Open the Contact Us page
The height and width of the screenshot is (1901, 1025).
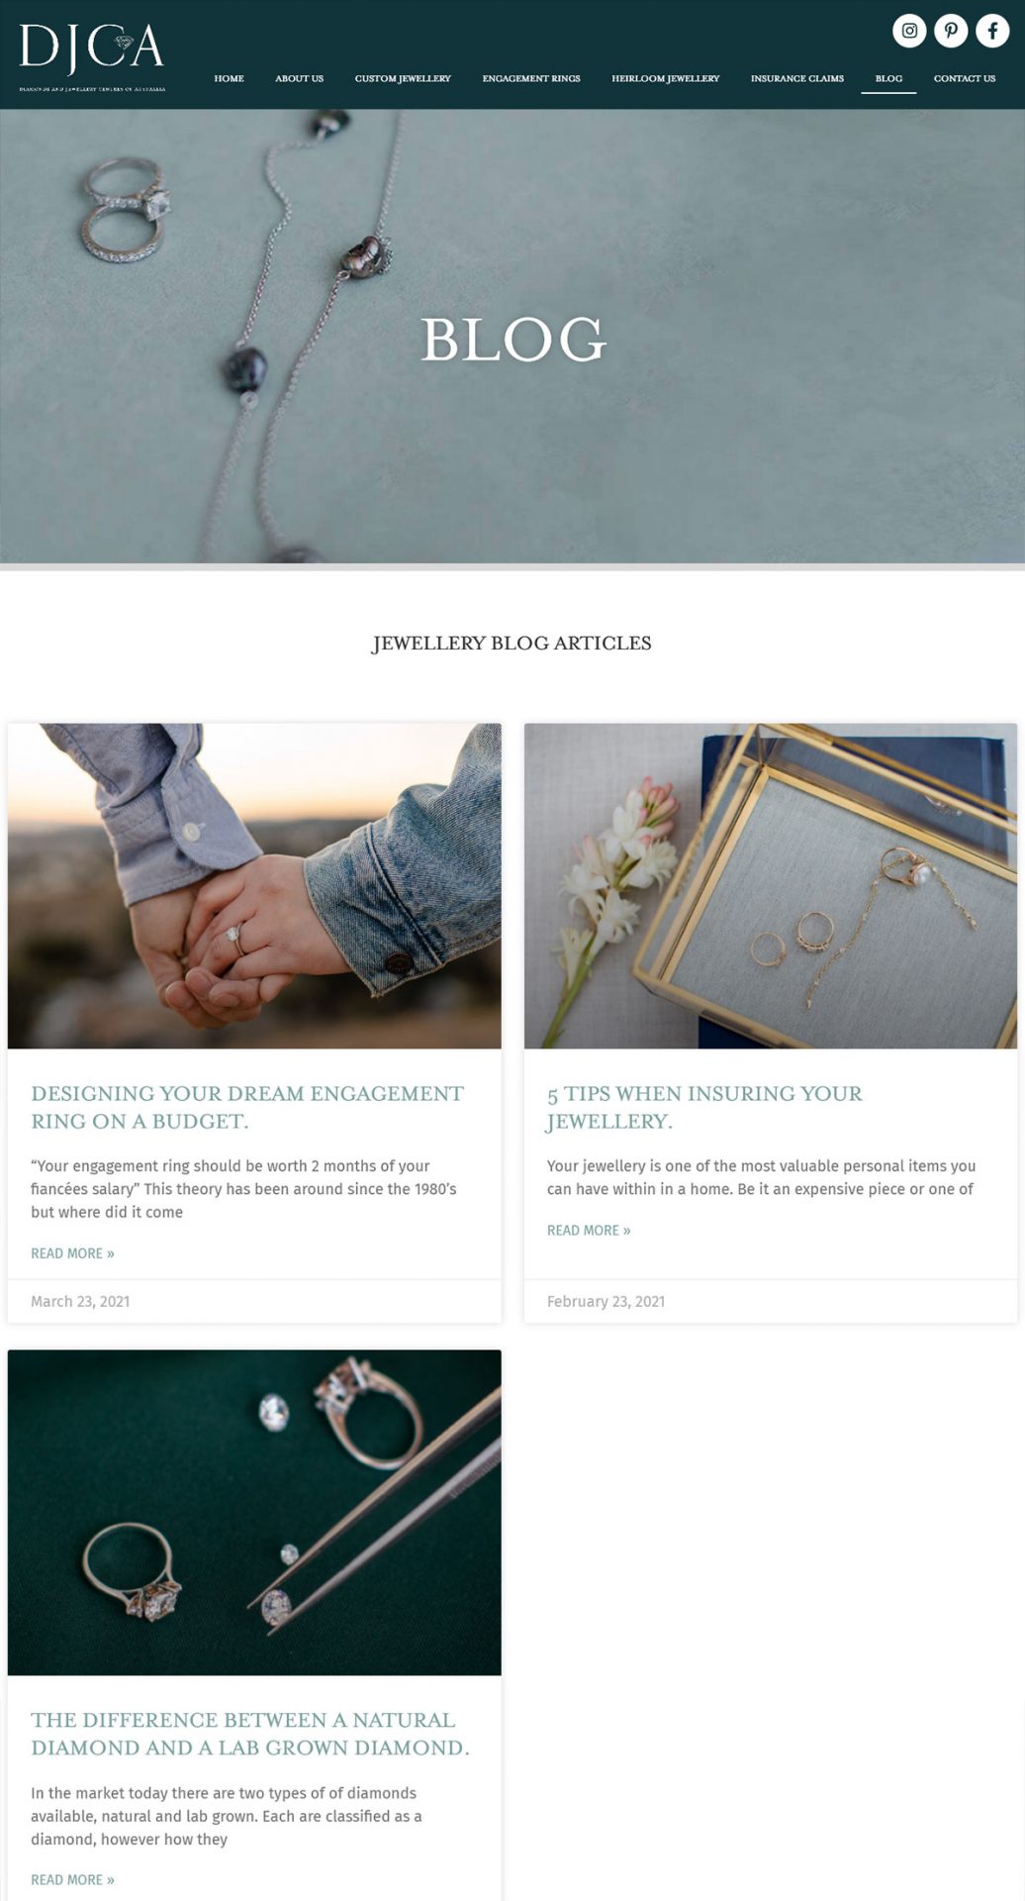(965, 78)
